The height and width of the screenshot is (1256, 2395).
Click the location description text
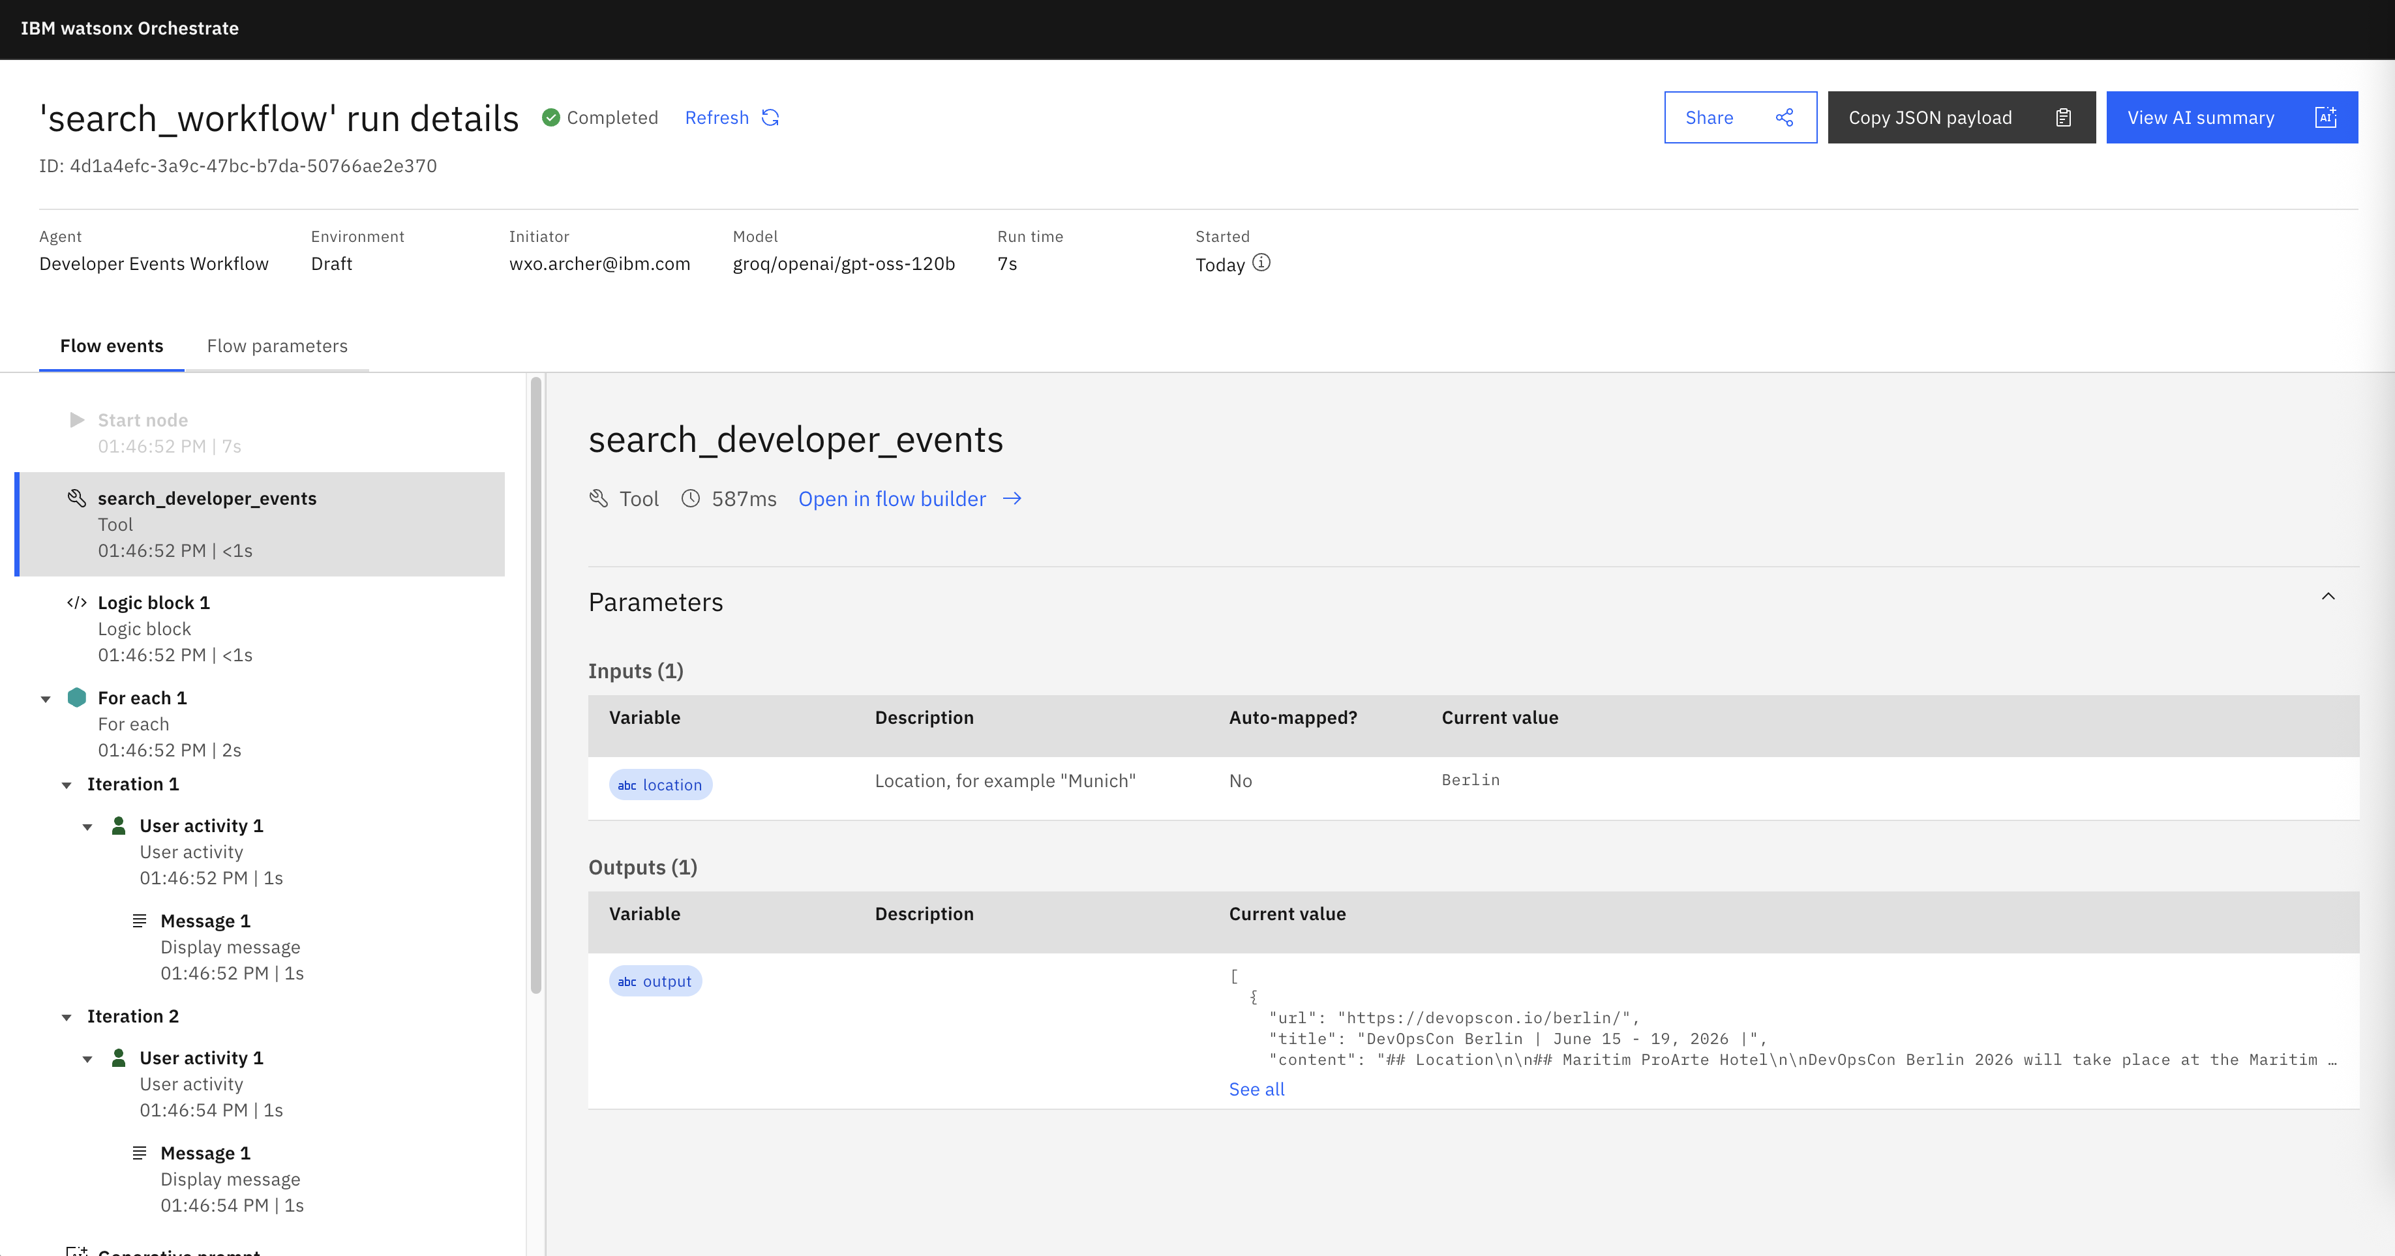coord(1005,781)
